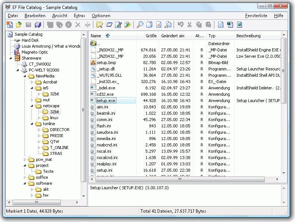Open the Optionen menu
295x222 pixels.
click(x=101, y=16)
